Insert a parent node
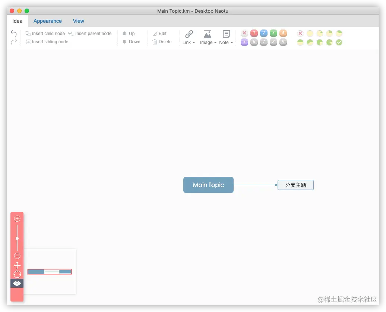 90,34
